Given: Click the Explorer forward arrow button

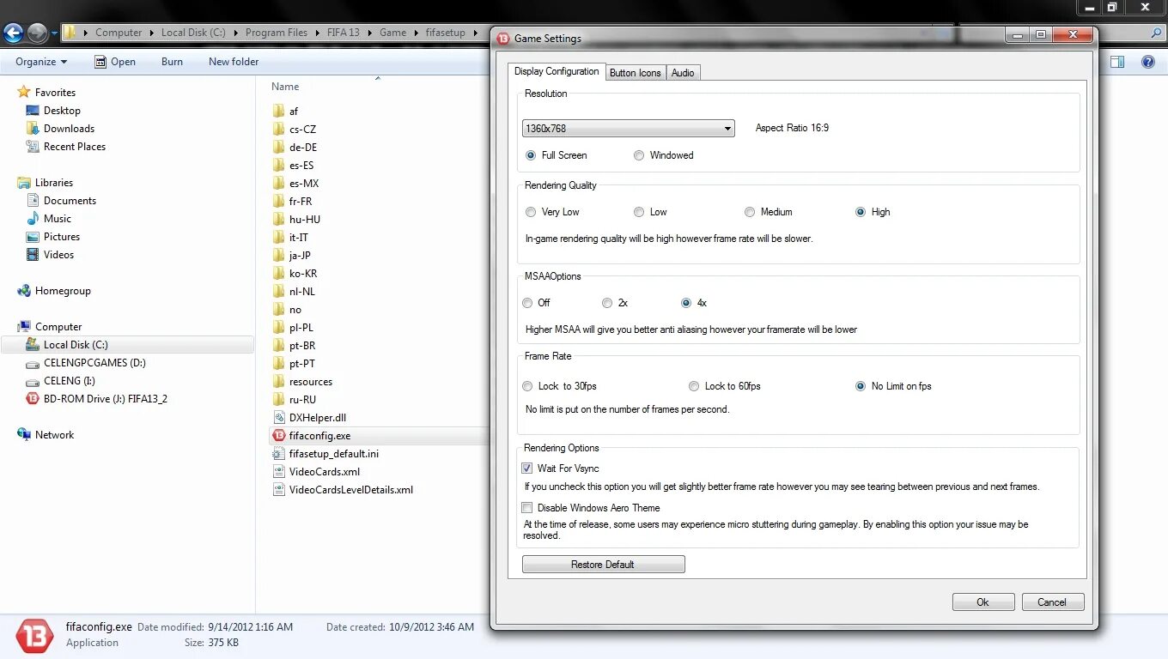Looking at the screenshot, I should pos(37,33).
